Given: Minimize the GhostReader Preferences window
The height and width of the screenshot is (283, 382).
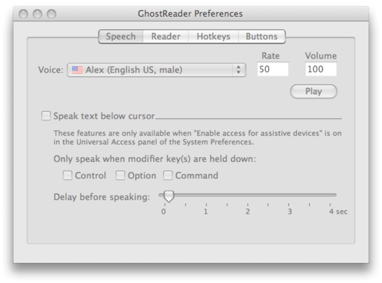Looking at the screenshot, I should pos(37,14).
